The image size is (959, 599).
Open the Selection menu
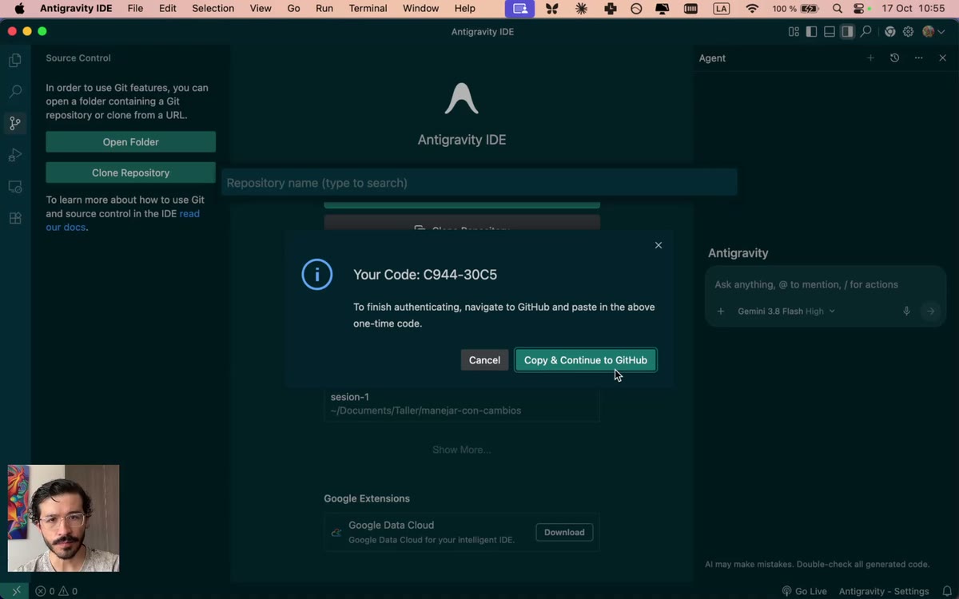[213, 9]
